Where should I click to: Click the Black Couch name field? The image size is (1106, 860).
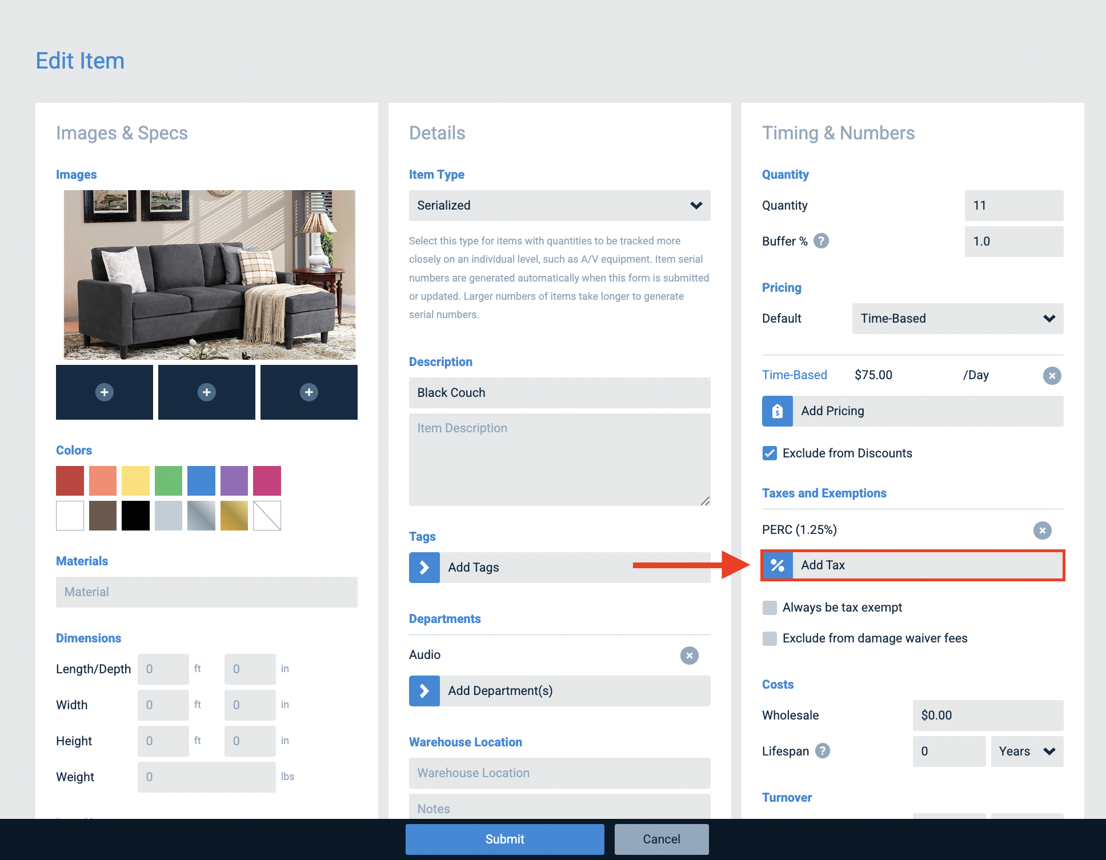point(560,393)
